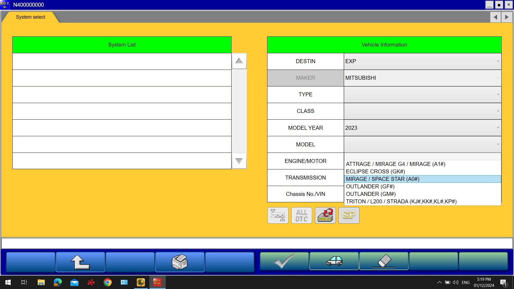Expand the TYPE dropdown
This screenshot has width=514, height=289.
(x=422, y=94)
